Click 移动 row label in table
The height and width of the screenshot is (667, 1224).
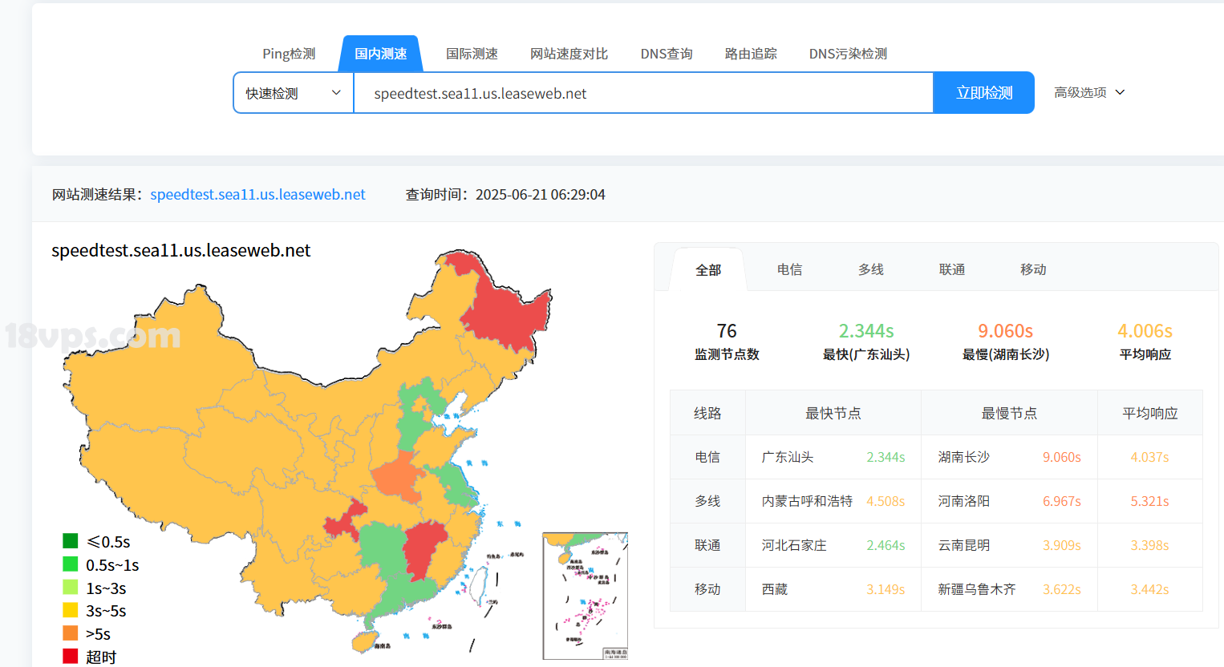coord(707,589)
